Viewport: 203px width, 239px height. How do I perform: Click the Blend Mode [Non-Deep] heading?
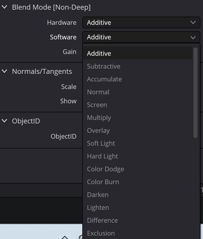pyautogui.click(x=51, y=7)
